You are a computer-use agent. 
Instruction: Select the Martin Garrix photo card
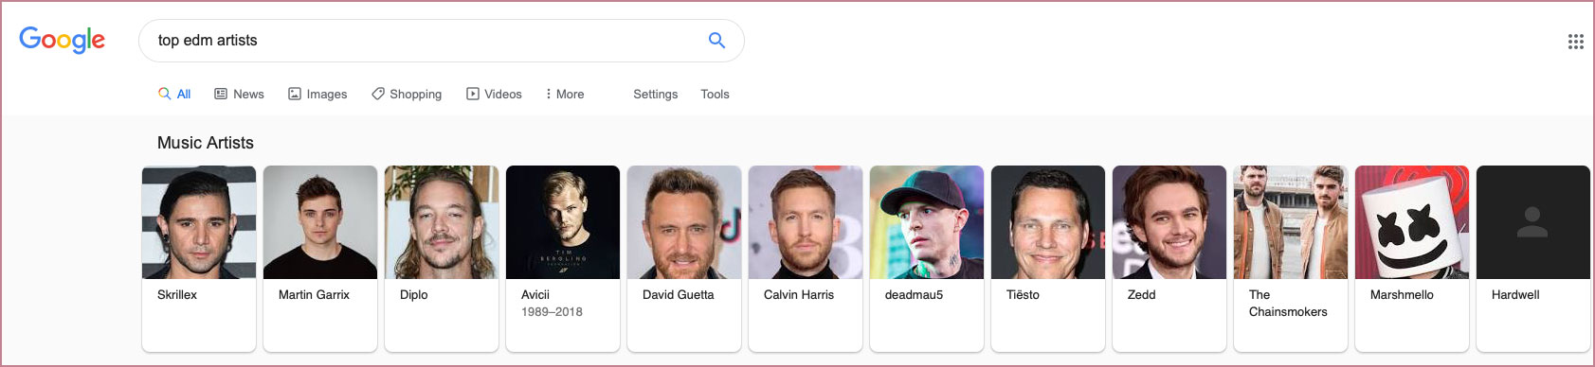point(320,222)
